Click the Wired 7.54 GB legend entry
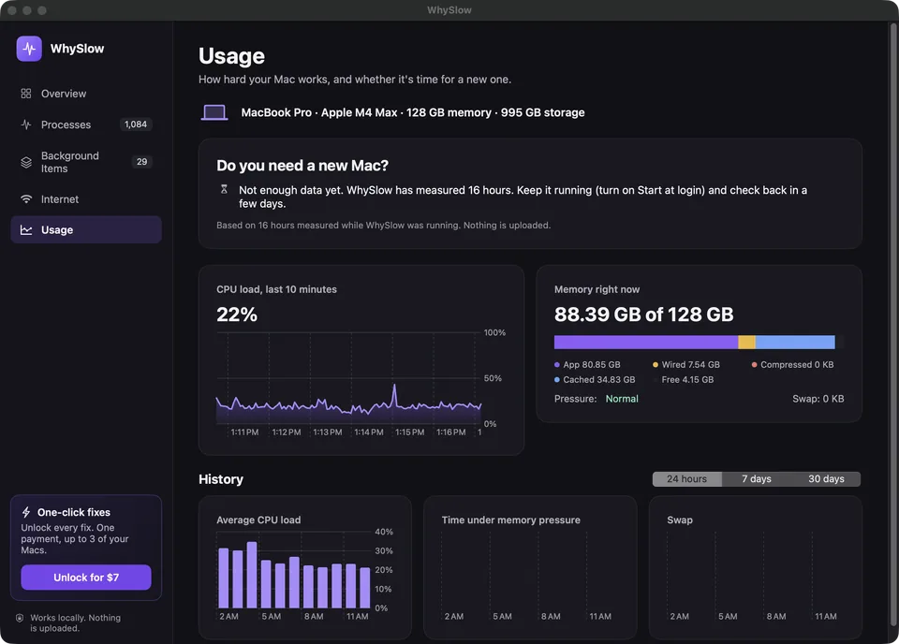The width and height of the screenshot is (899, 644). 686,364
